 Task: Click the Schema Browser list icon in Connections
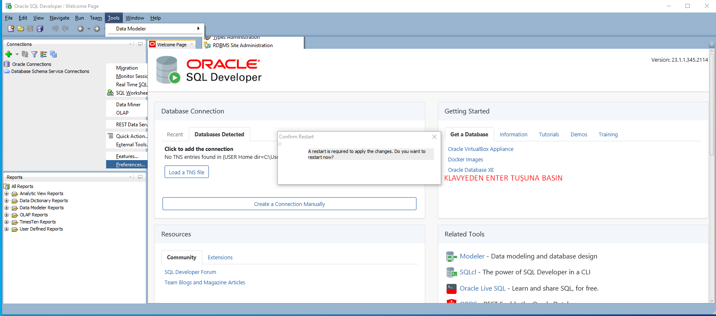[x=43, y=54]
